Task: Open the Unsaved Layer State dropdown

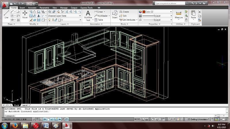Action: (x=64, y=16)
